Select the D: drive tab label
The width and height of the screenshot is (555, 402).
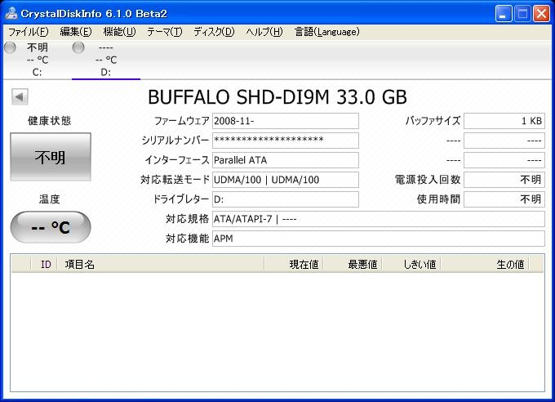[106, 73]
